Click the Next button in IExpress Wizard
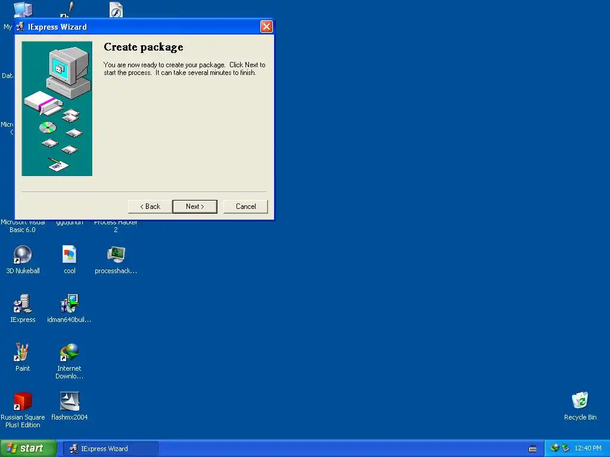The image size is (610, 457). pos(195,206)
